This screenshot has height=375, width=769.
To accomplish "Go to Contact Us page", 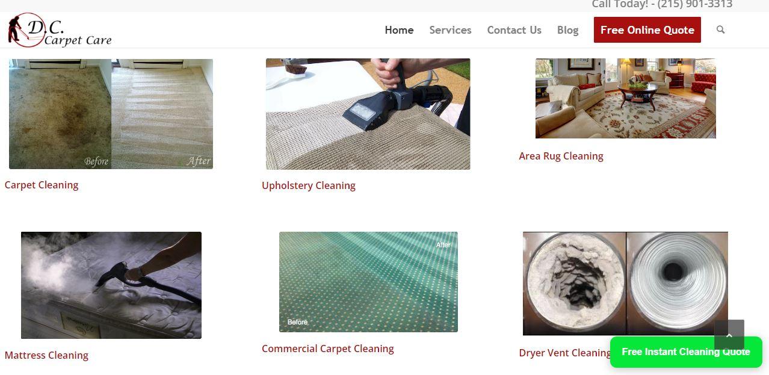I will [x=514, y=29].
